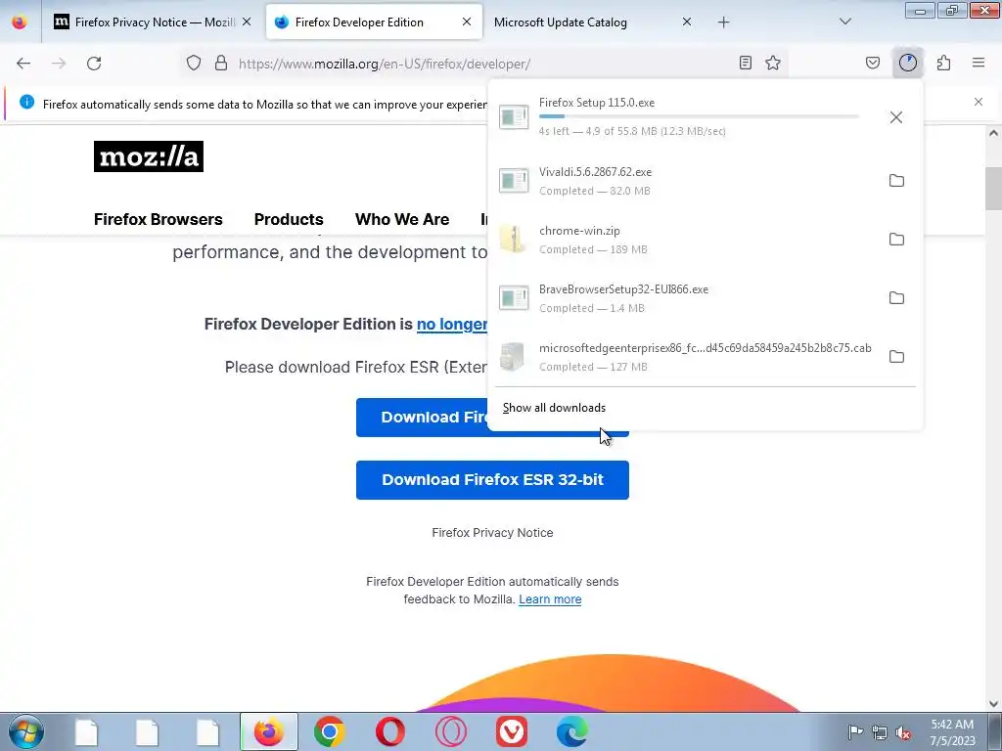Click the info icon in notification bar

pyautogui.click(x=26, y=102)
